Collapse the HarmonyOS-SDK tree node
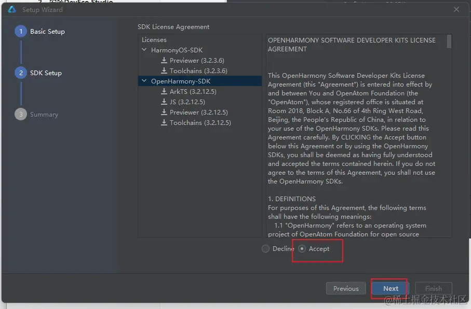This screenshot has height=309, width=471. point(144,50)
